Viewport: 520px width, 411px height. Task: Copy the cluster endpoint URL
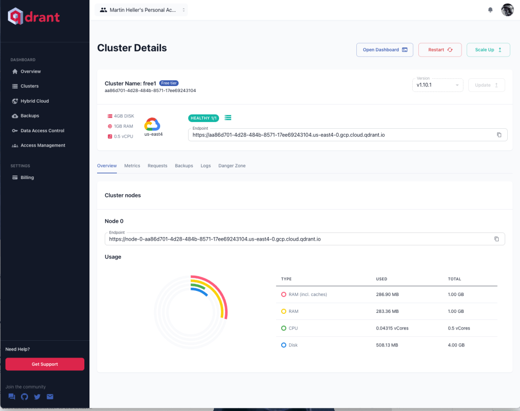pos(499,135)
